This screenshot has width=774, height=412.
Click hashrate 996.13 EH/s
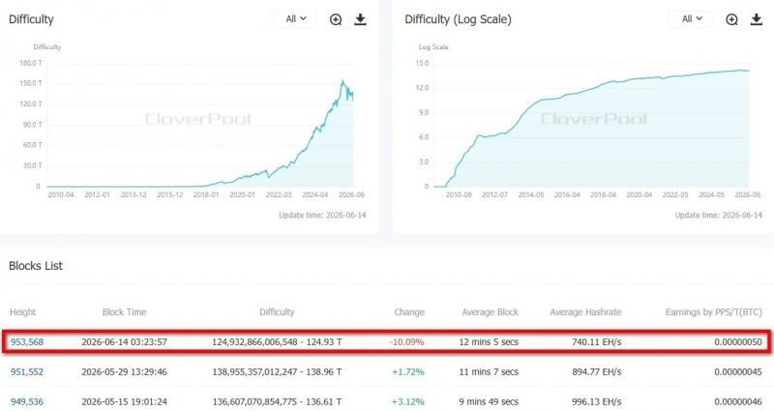click(597, 401)
